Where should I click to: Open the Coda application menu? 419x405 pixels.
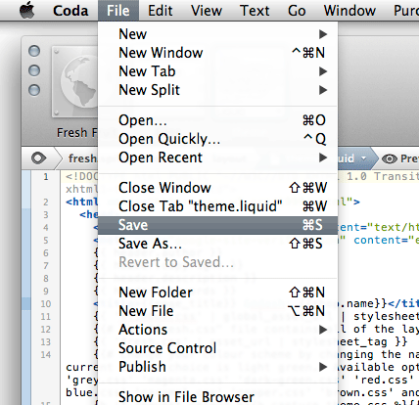70,11
